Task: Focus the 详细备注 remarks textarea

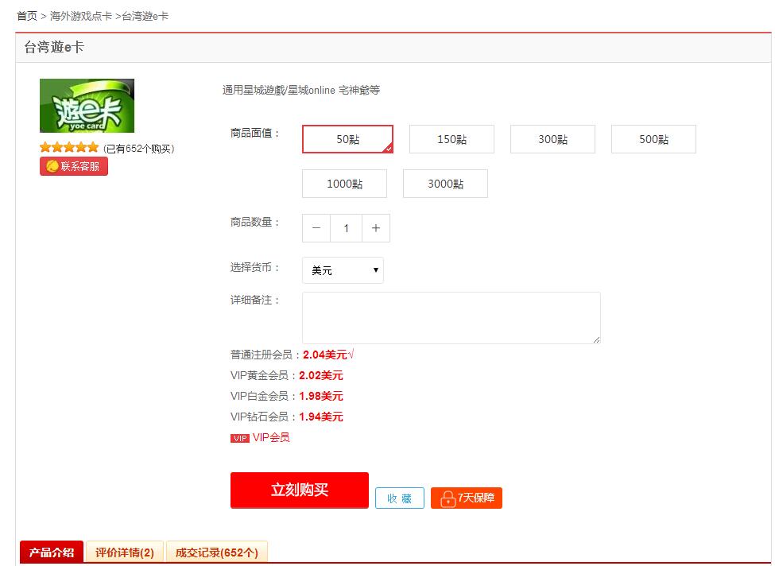Action: 451,317
